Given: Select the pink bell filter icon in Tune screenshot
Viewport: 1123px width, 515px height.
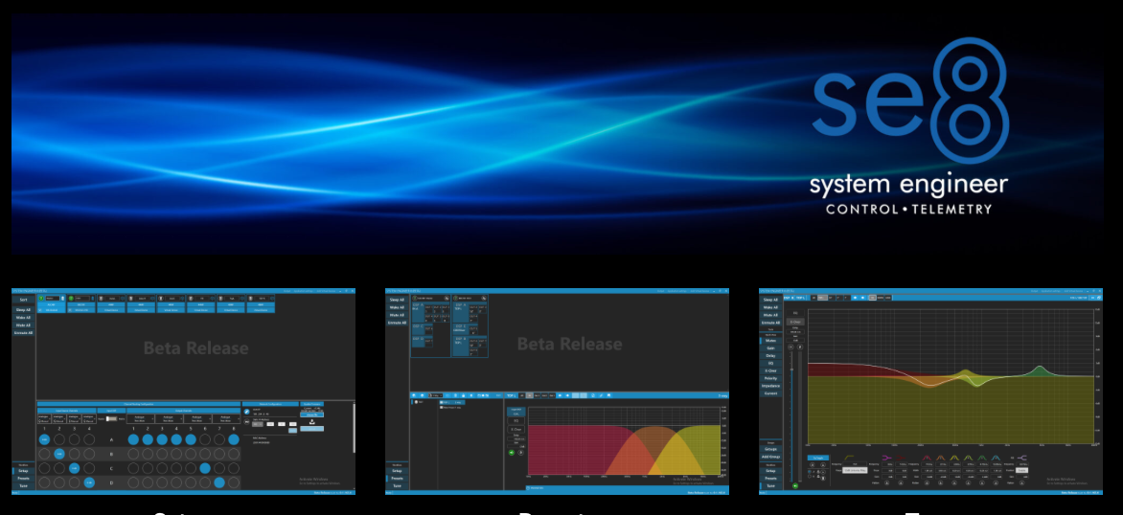Looking at the screenshot, I should [x=927, y=458].
